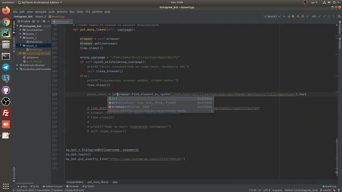Select 'int' in the completion popup
Viewport: 342px width, 192px height.
point(160,99)
